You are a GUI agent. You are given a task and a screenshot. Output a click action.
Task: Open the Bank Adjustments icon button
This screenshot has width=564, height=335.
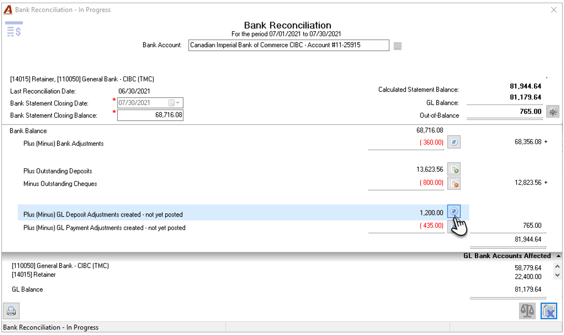point(454,142)
